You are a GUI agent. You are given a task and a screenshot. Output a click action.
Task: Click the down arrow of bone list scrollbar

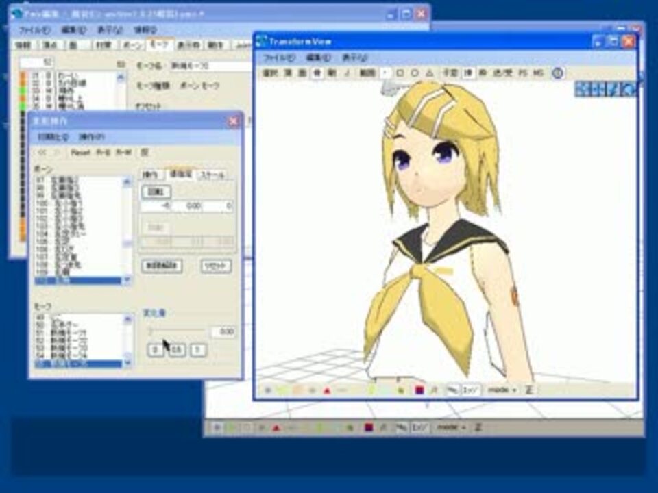click(127, 281)
